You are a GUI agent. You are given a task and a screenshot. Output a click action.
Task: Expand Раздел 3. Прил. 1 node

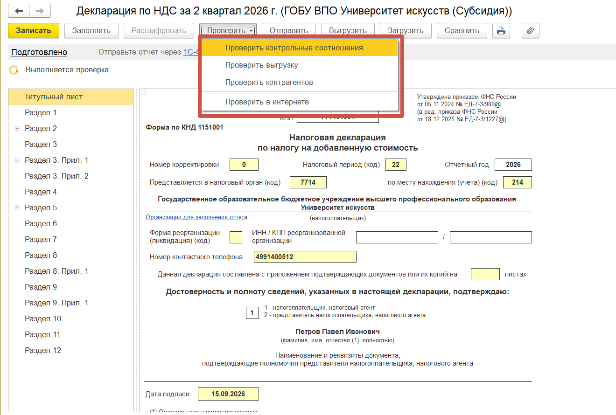point(17,160)
